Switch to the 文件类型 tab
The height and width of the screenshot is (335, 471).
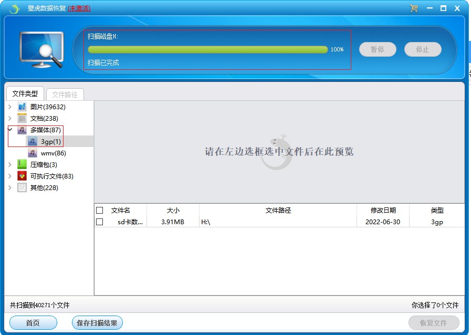[x=25, y=94]
